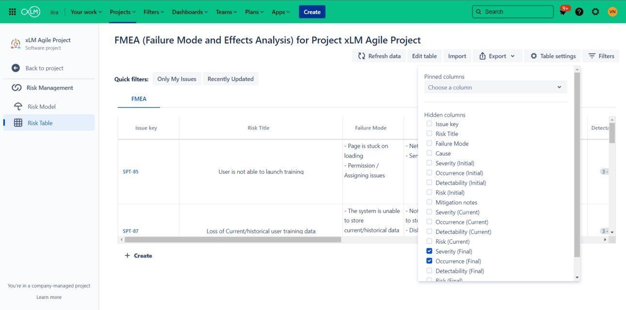Check Occurrence (Current) checkbox
The height and width of the screenshot is (310, 626).
429,221
